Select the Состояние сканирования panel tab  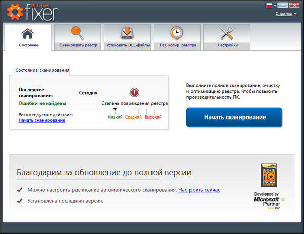42,70
